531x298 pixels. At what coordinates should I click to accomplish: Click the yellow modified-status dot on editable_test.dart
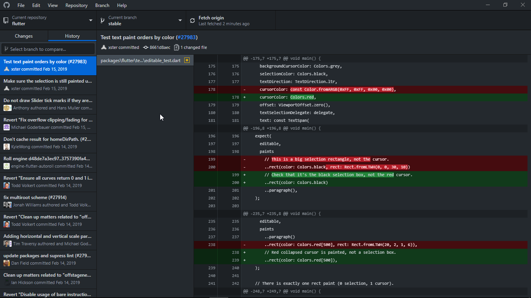(187, 60)
